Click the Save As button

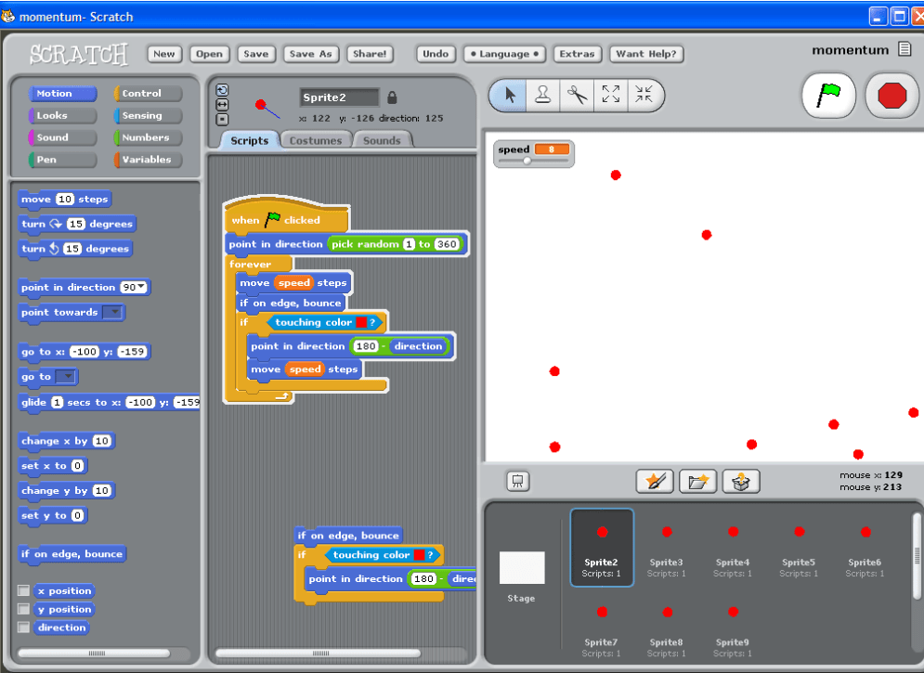[x=310, y=54]
